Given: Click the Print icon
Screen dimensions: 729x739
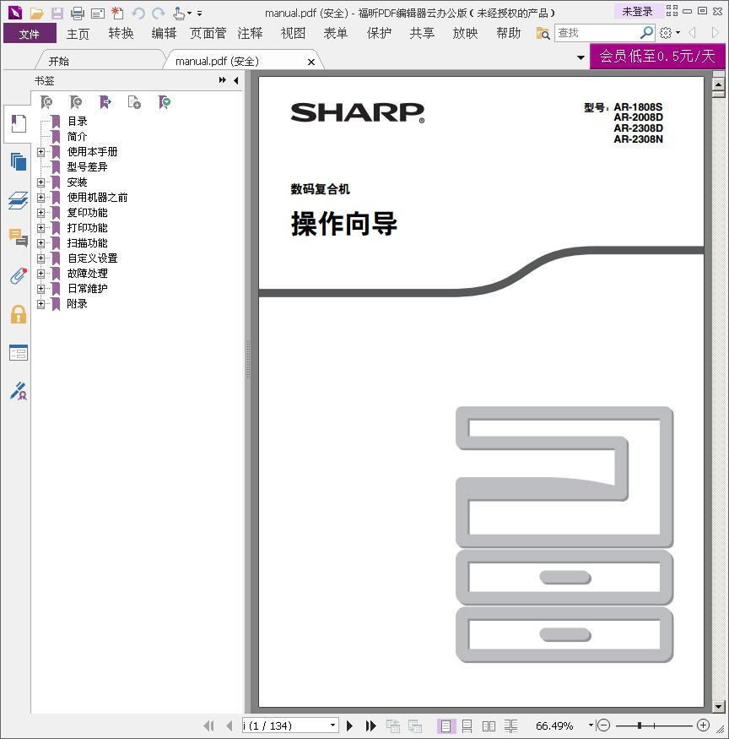Looking at the screenshot, I should click(x=78, y=14).
